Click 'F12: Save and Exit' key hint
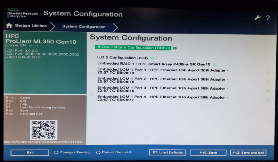 tap(24, 114)
